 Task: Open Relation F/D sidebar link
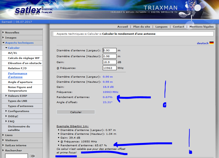coord(17,68)
